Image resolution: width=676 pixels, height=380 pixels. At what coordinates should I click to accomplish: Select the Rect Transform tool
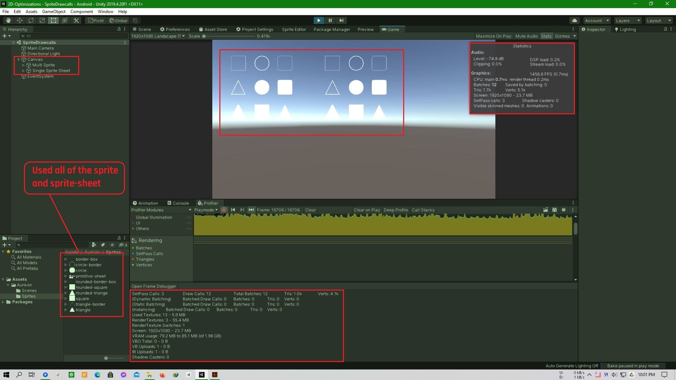pyautogui.click(x=53, y=20)
